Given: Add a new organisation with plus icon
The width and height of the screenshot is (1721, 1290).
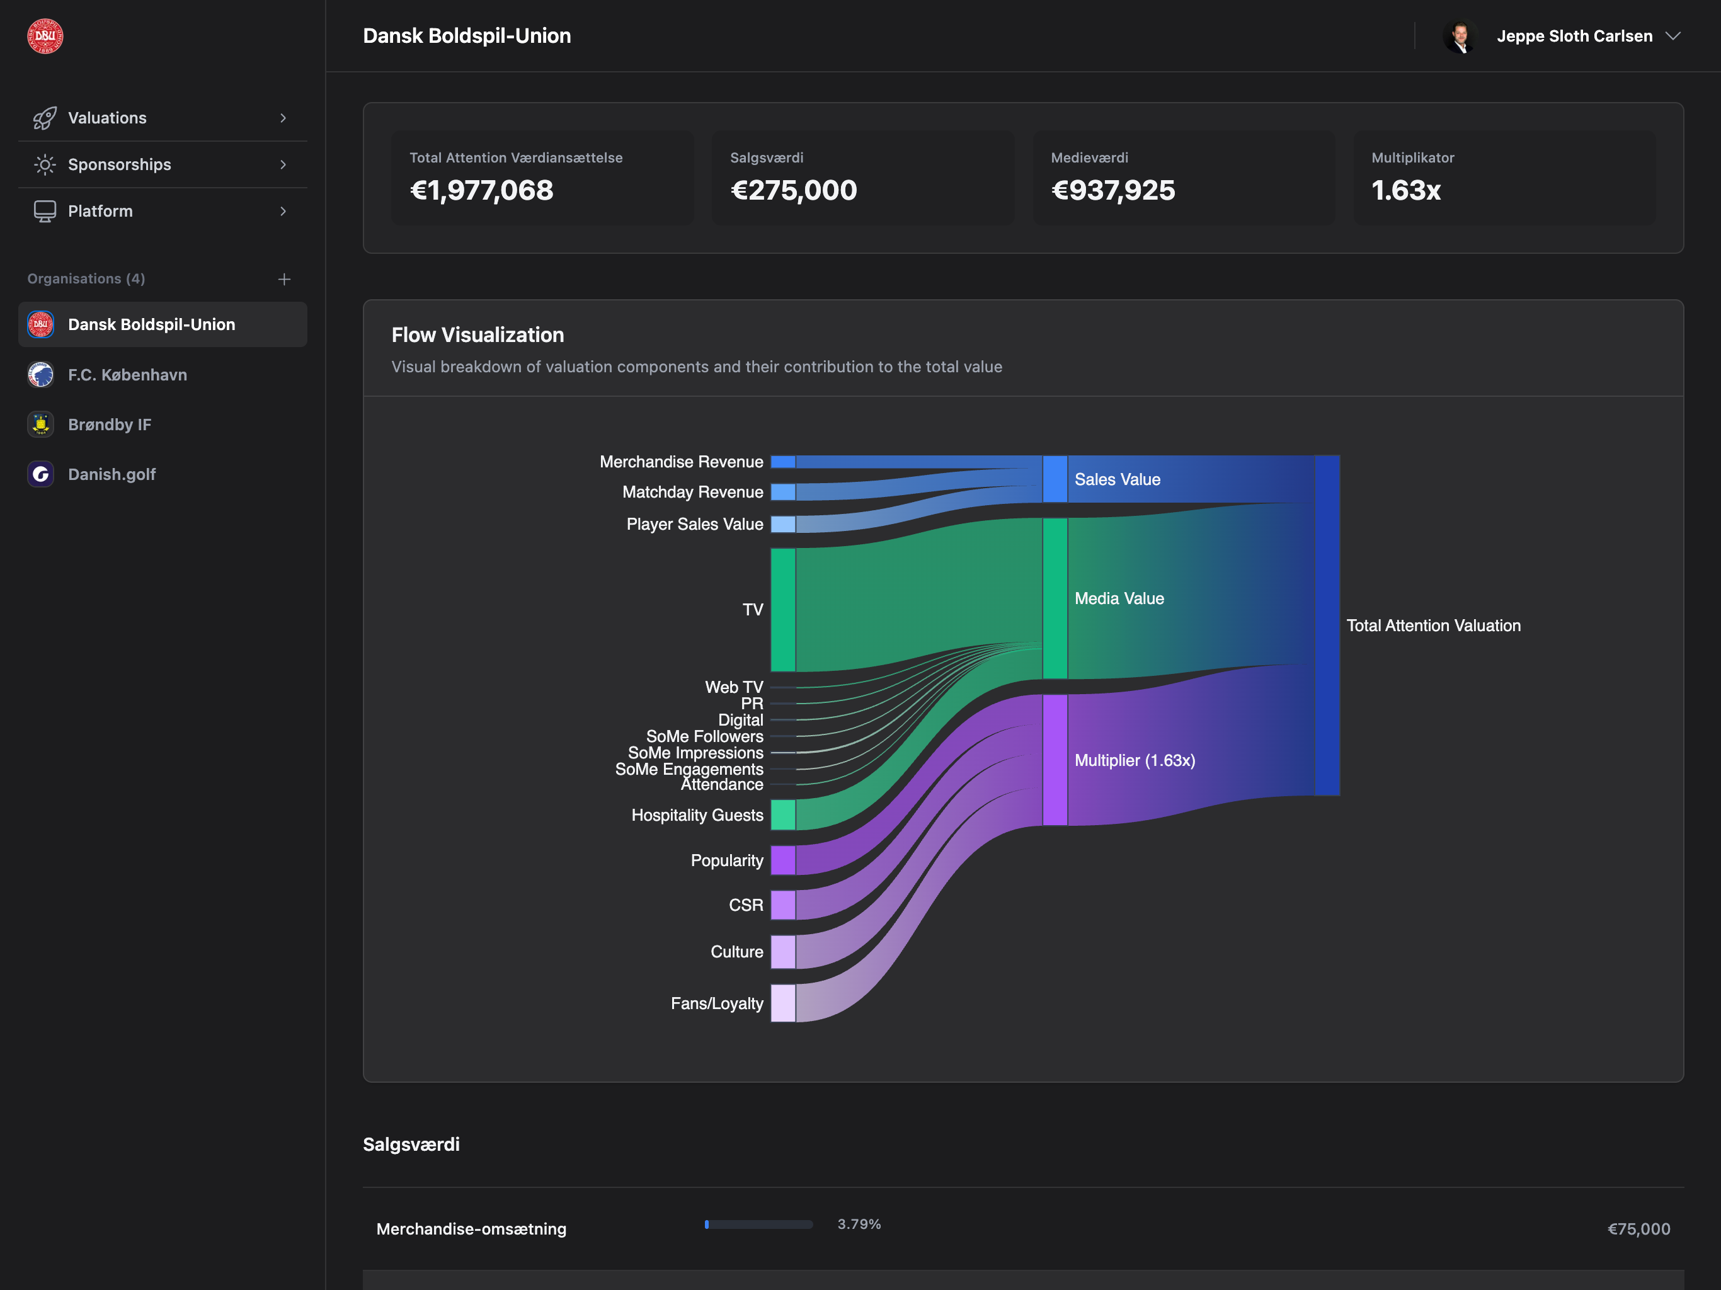Looking at the screenshot, I should (284, 279).
